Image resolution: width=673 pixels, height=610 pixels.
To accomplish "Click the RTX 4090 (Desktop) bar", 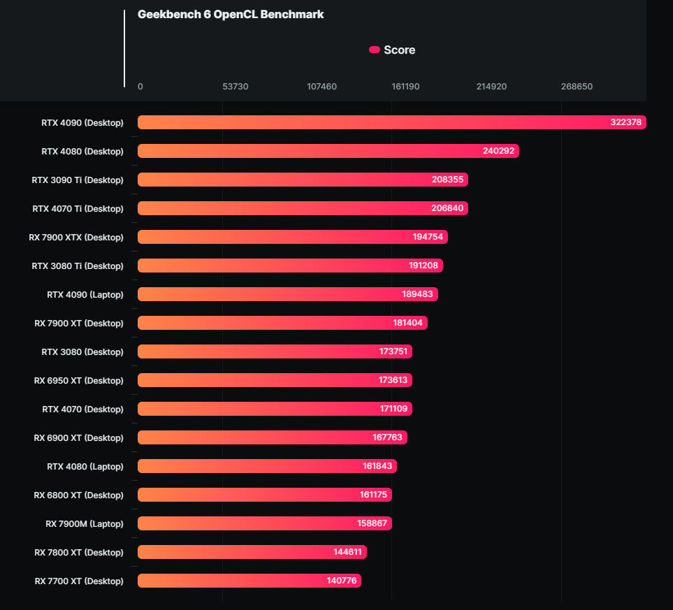I will coord(391,122).
